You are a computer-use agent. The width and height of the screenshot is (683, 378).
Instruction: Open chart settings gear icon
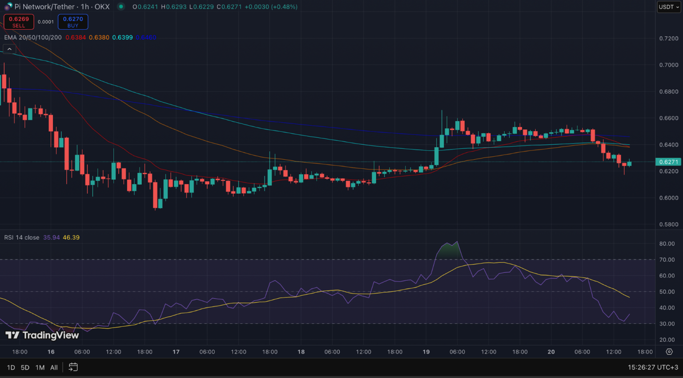[x=669, y=352]
